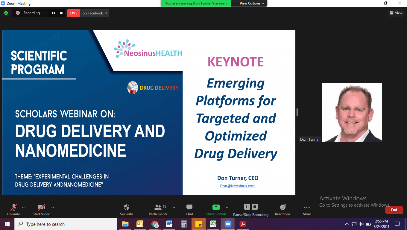The height and width of the screenshot is (230, 407).
Task: Open View Options dropdown
Action: (252, 3)
